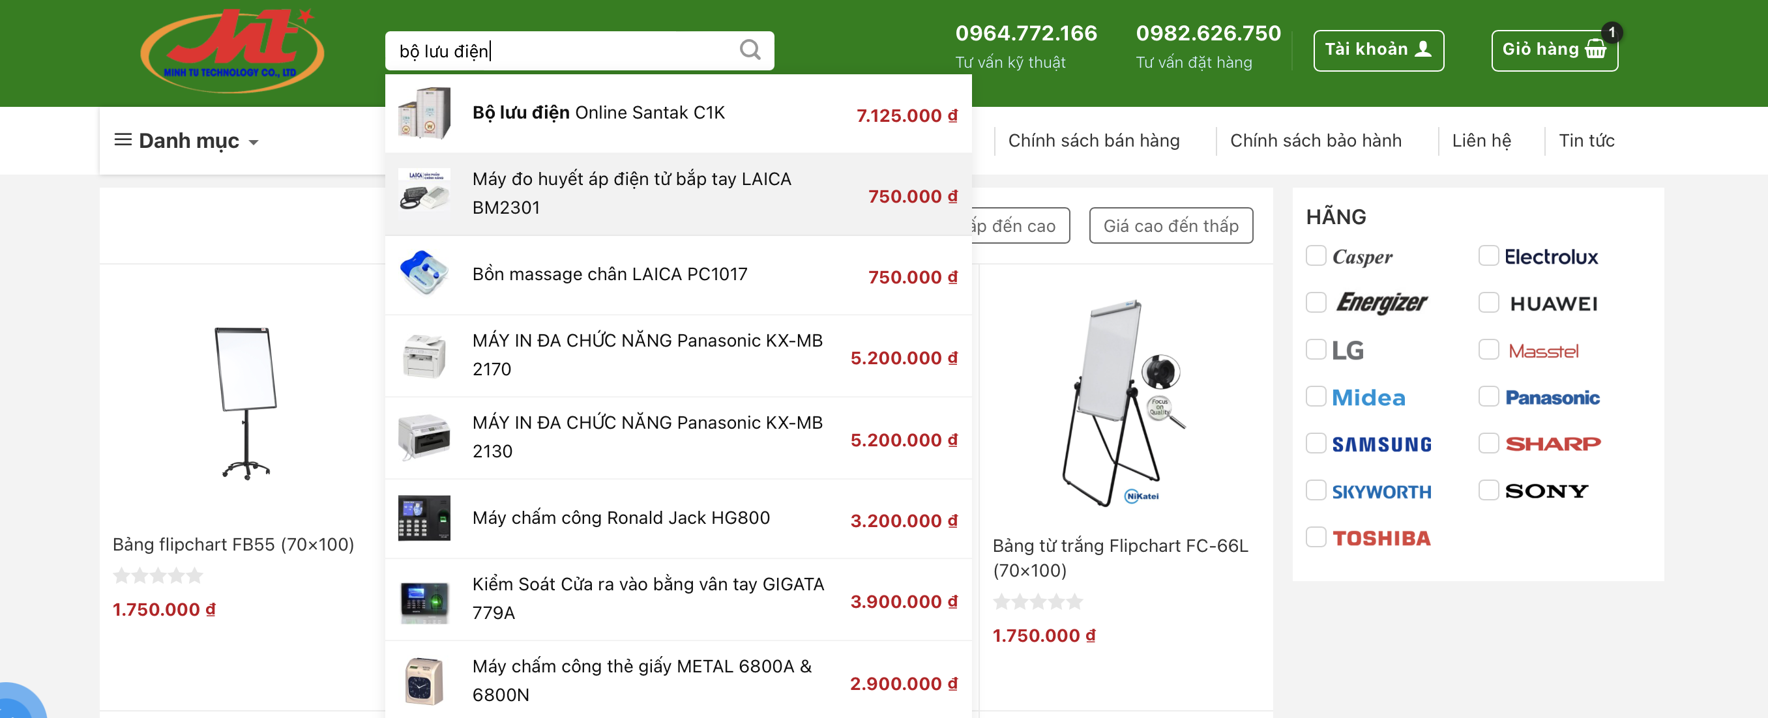Click the LAICA foot massage tub image
Viewport: 1768px width, 718px height.
[x=424, y=274]
